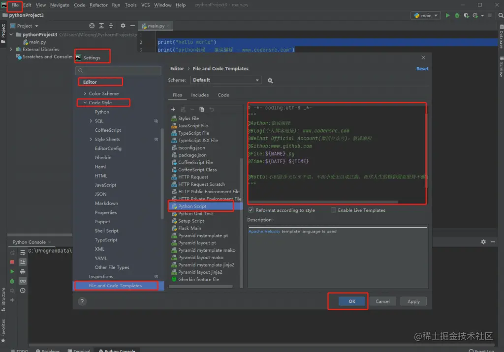Open Search Everywhere magnifier icon
This screenshot has height=352, width=504.
501,15
